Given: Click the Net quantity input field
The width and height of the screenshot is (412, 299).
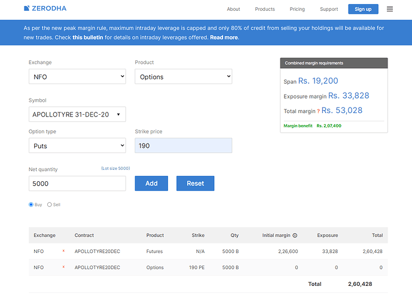Looking at the screenshot, I should (77, 184).
